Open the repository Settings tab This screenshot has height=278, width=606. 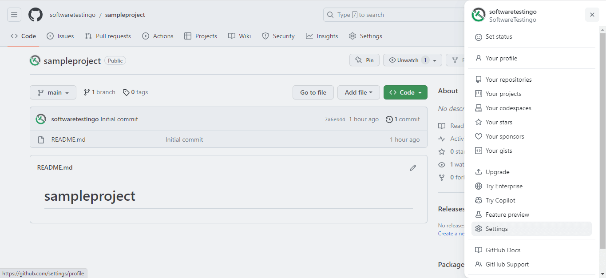point(365,36)
